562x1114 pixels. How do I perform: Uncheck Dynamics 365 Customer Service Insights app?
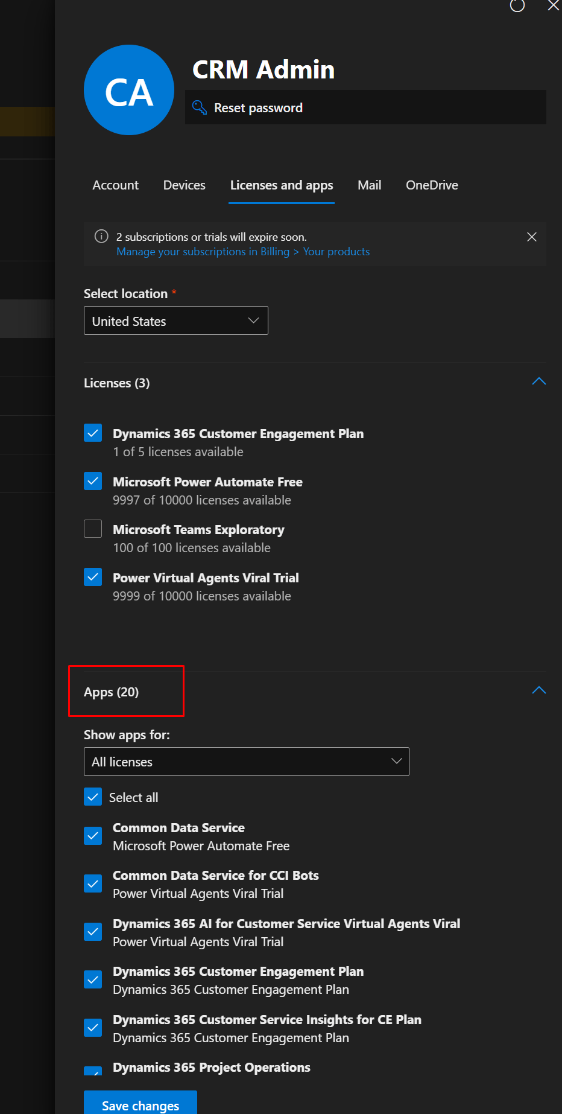point(93,1027)
